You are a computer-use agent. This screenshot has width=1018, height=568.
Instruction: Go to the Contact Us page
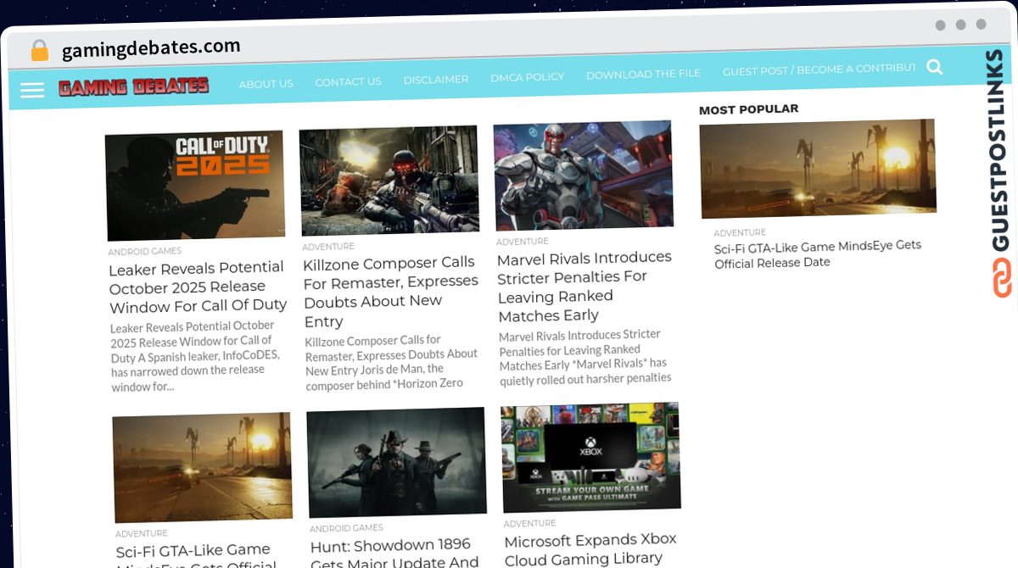tap(348, 81)
